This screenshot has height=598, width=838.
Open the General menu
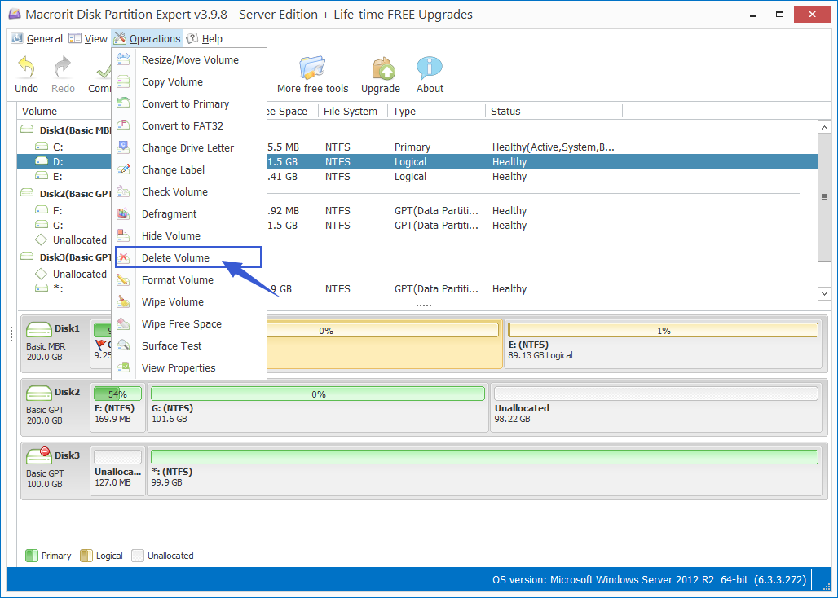[x=37, y=38]
